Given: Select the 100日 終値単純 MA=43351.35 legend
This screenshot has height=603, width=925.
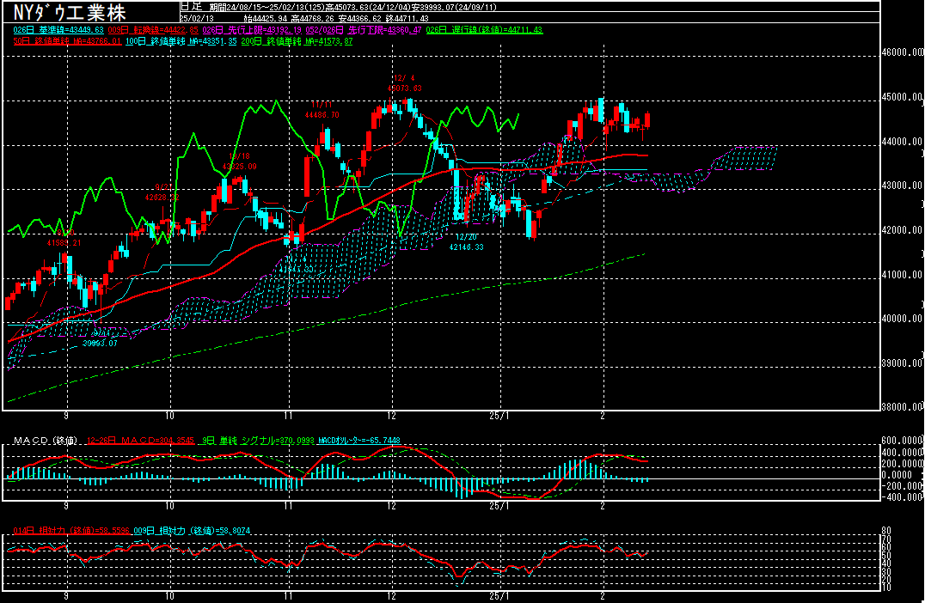Looking at the screenshot, I should [181, 41].
